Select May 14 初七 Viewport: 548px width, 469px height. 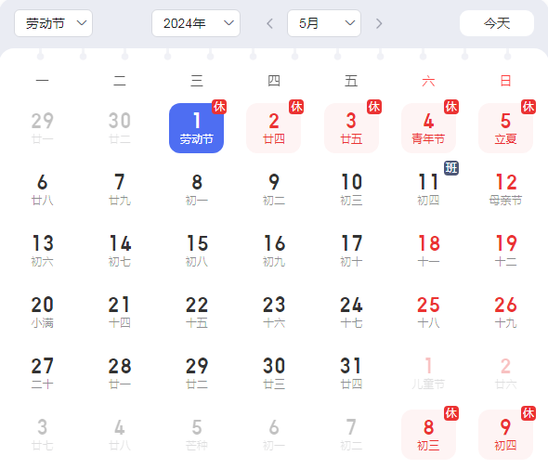119,251
